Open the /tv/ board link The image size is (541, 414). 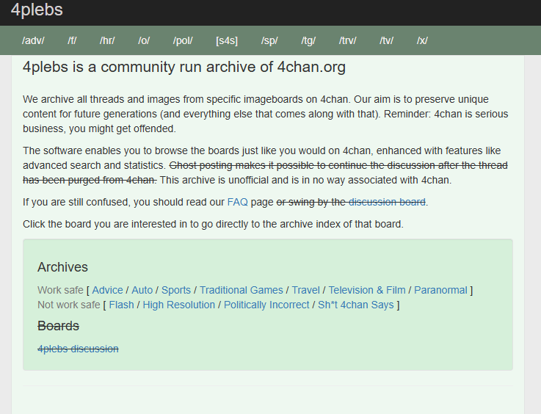click(x=387, y=40)
